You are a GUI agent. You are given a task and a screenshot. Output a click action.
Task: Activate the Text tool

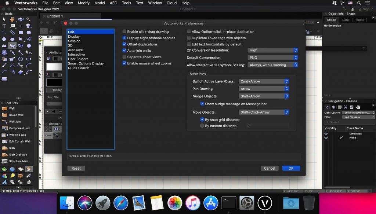(x=4, y=26)
